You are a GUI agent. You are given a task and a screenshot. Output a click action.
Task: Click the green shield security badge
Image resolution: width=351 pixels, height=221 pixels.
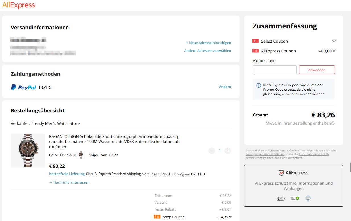coord(295,199)
